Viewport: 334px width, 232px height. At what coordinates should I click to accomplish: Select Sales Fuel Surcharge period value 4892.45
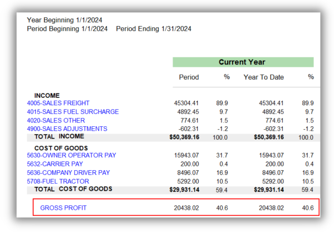188,112
